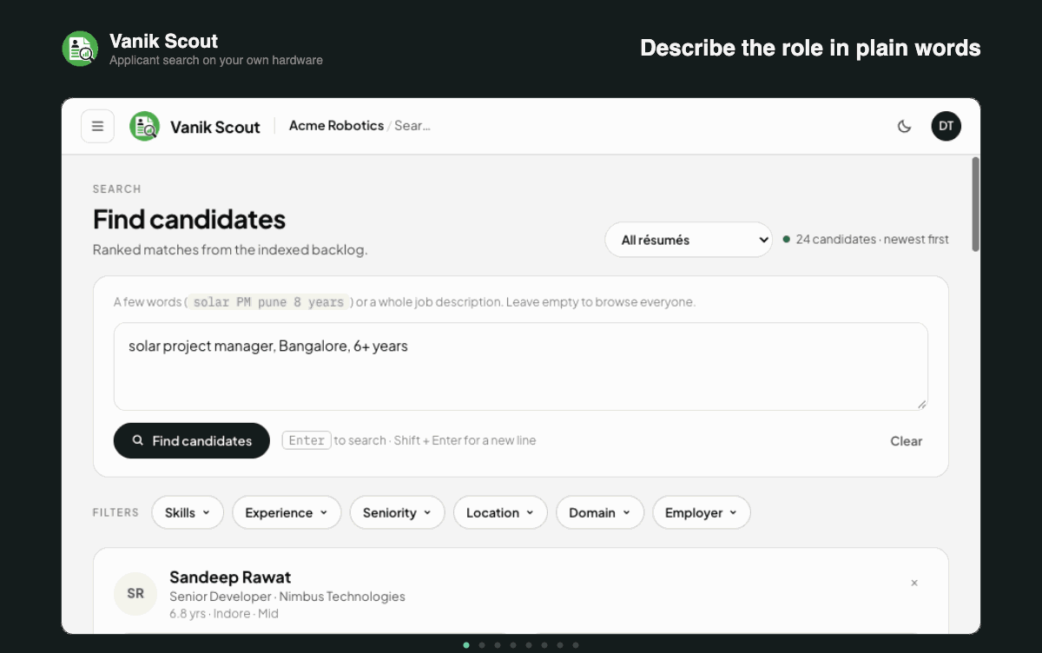The height and width of the screenshot is (653, 1042).
Task: Toggle dark mode moon icon
Action: [904, 126]
